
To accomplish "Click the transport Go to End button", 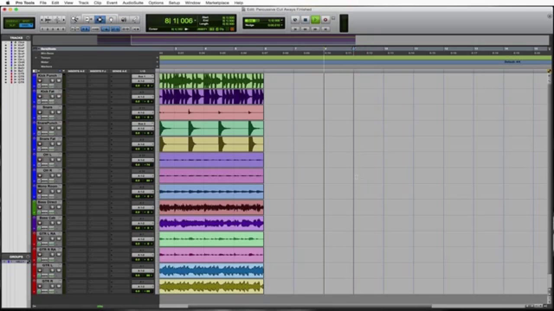I will (x=325, y=29).
